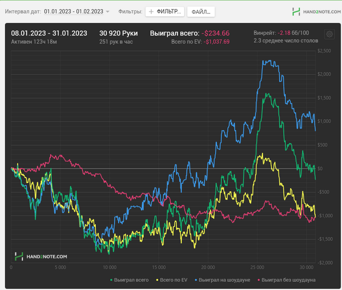Click the blue legend dot for showdown winnings
Viewport: 342px width, 290px height.
tap(196, 280)
